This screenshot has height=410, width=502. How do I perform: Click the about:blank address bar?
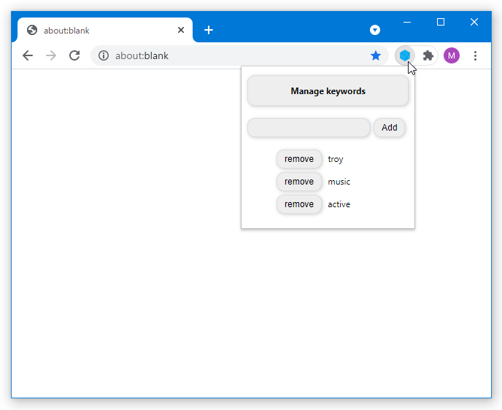(239, 55)
